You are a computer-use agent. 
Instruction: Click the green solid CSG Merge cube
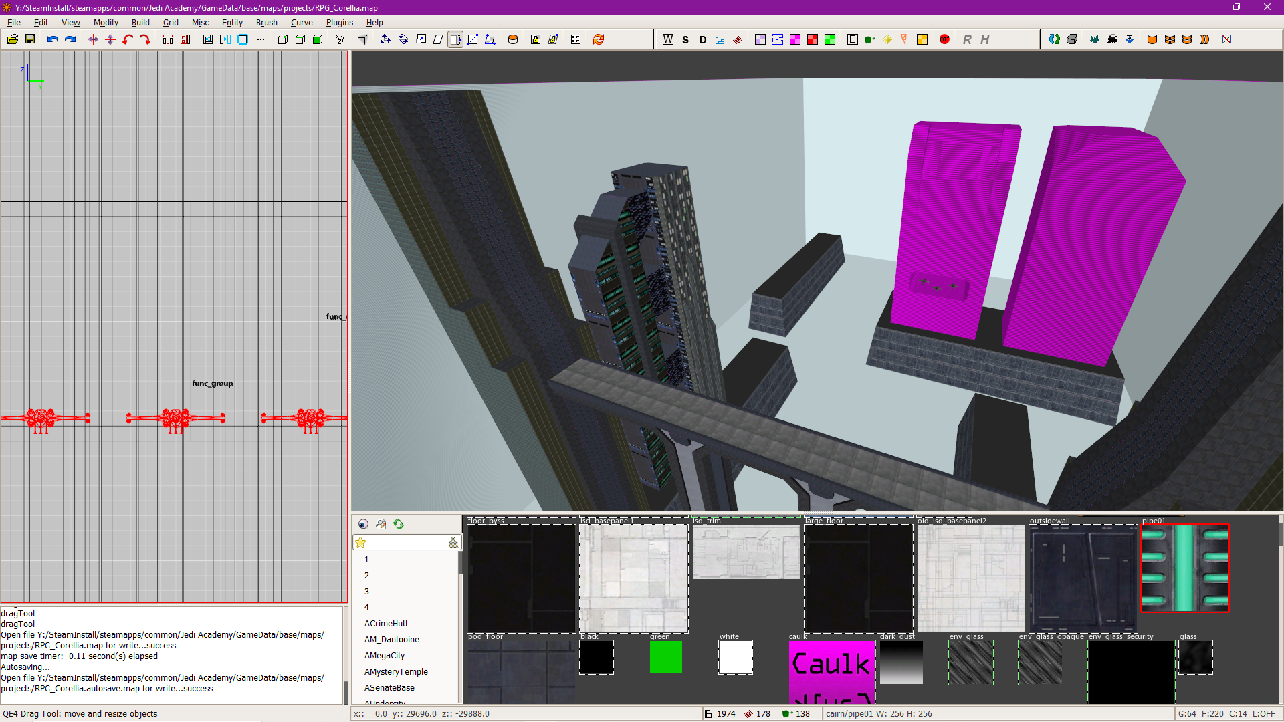point(318,39)
